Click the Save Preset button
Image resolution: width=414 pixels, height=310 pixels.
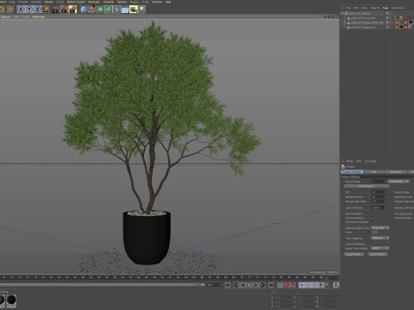click(x=378, y=254)
